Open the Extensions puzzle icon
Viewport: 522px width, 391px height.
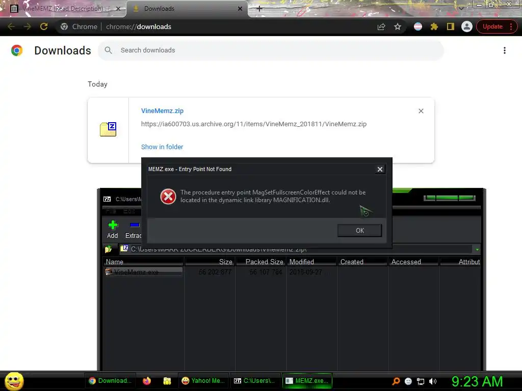pyautogui.click(x=434, y=26)
